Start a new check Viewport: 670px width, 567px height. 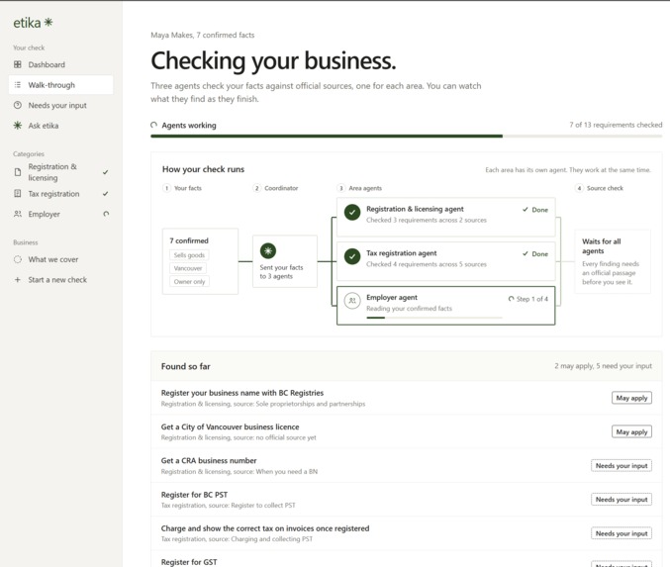[60, 280]
